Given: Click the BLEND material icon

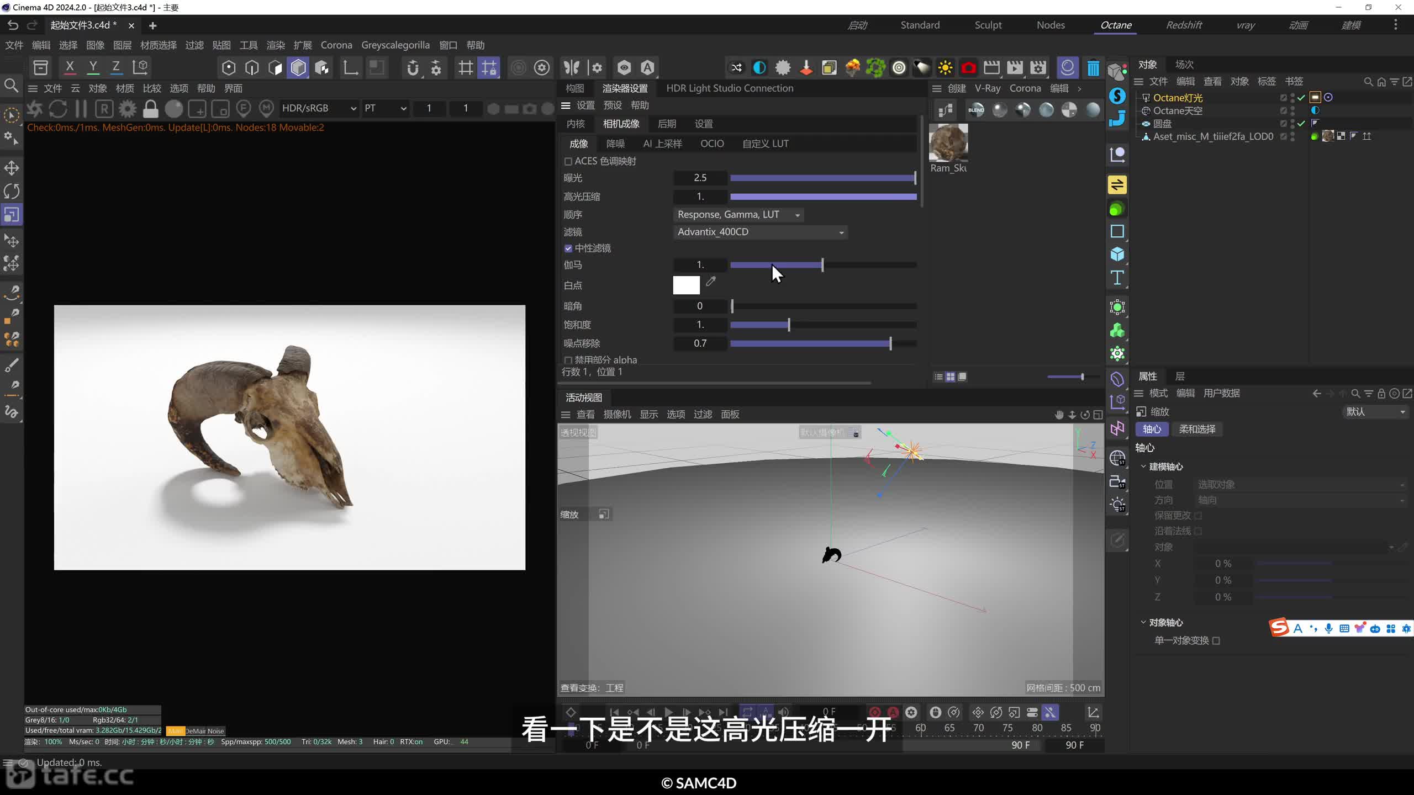Looking at the screenshot, I should pyautogui.click(x=976, y=110).
